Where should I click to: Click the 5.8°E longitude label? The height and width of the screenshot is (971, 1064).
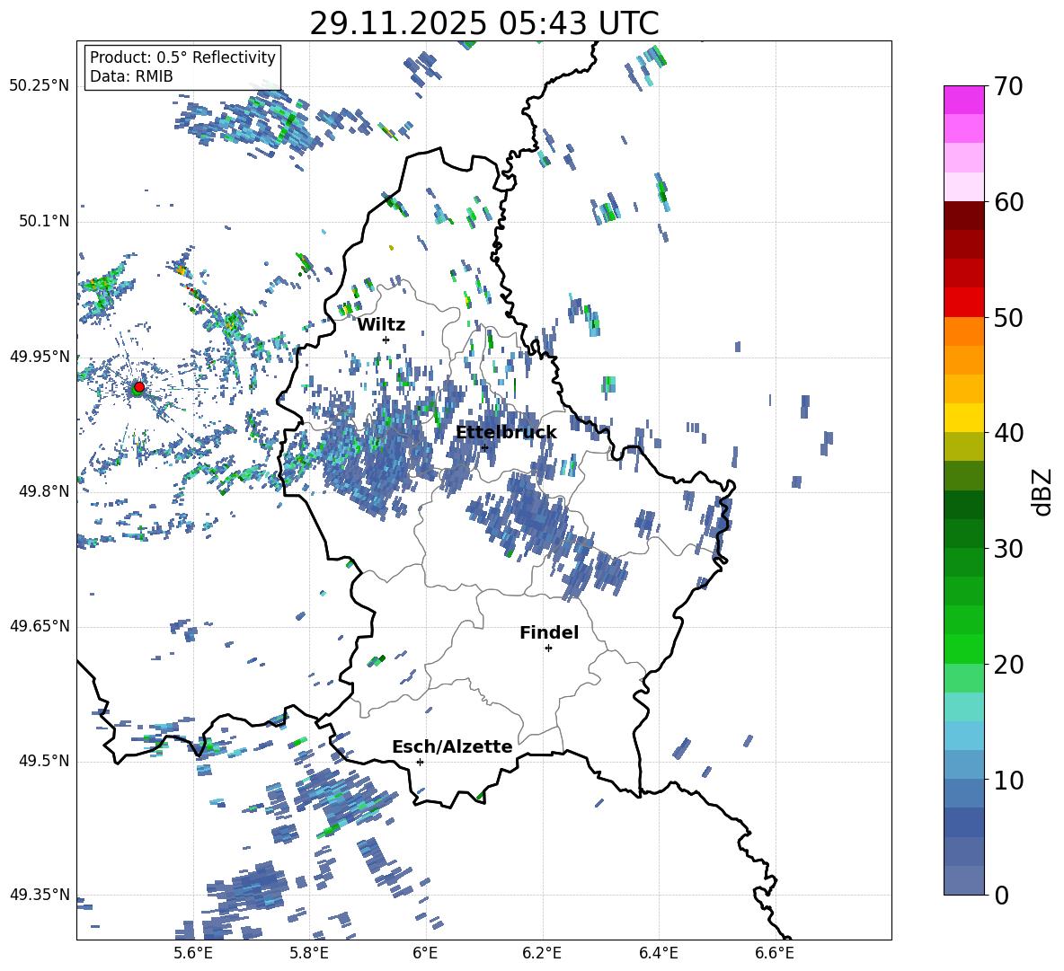[x=309, y=953]
